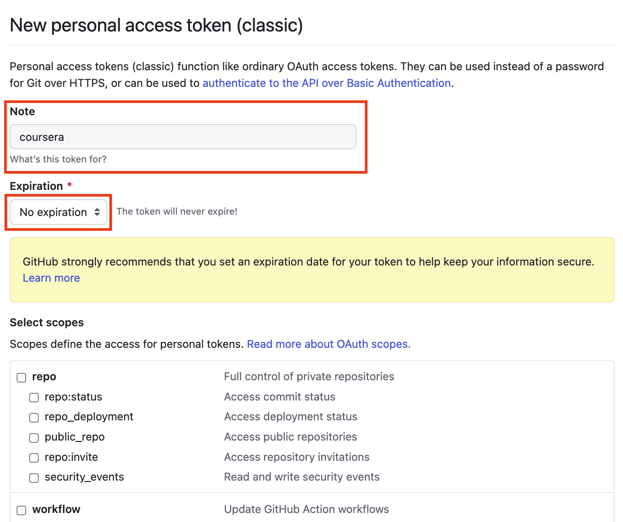This screenshot has height=522, width=623.
Task: Check the repo:invite scope
Action: [x=34, y=458]
